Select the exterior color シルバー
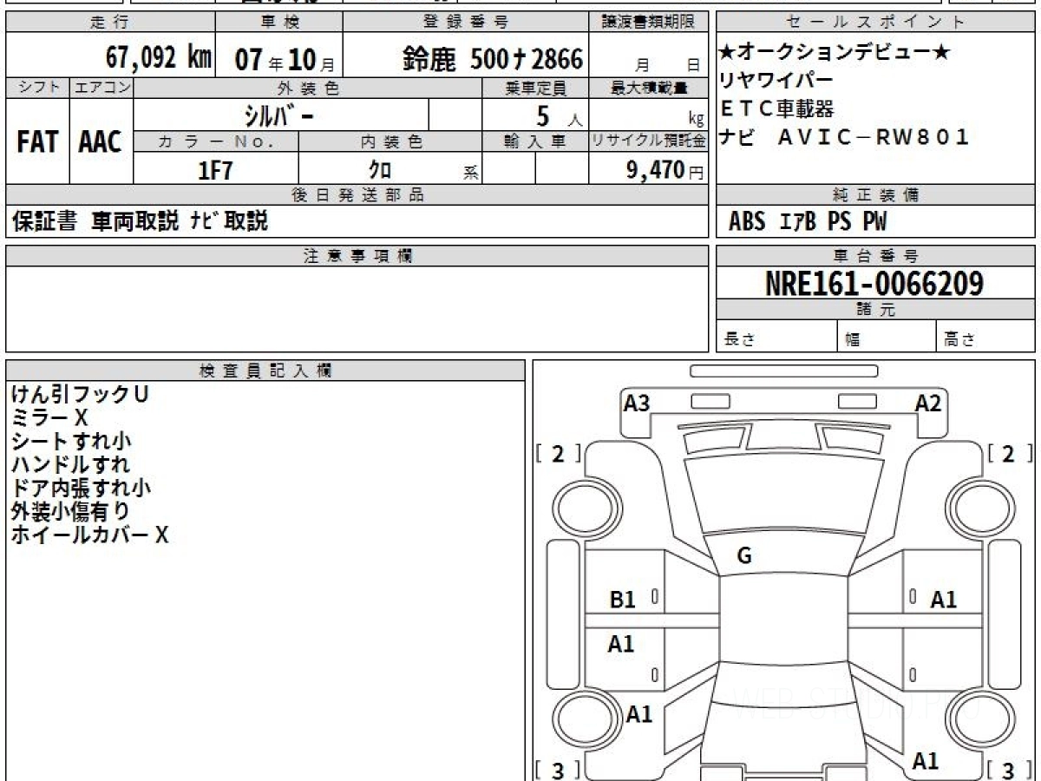The height and width of the screenshot is (781, 1041). point(281,115)
